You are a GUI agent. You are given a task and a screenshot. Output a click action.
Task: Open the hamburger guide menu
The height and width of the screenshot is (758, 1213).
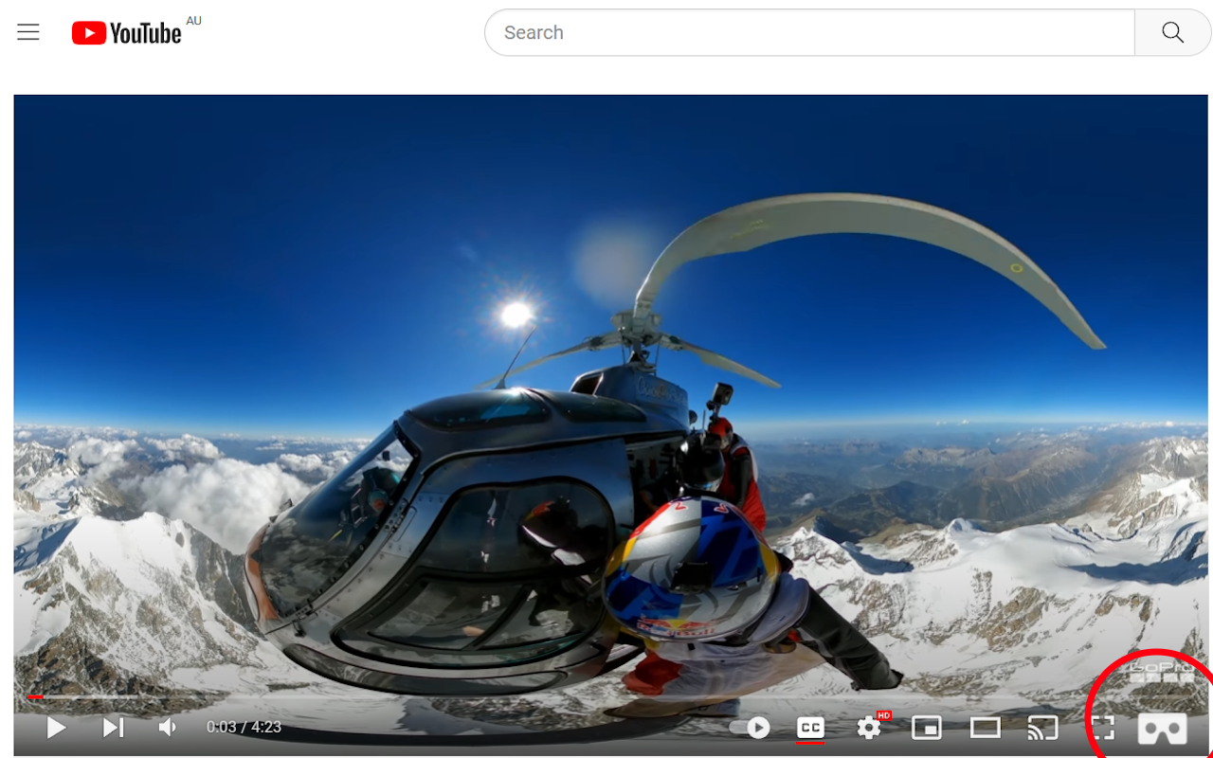point(28,32)
